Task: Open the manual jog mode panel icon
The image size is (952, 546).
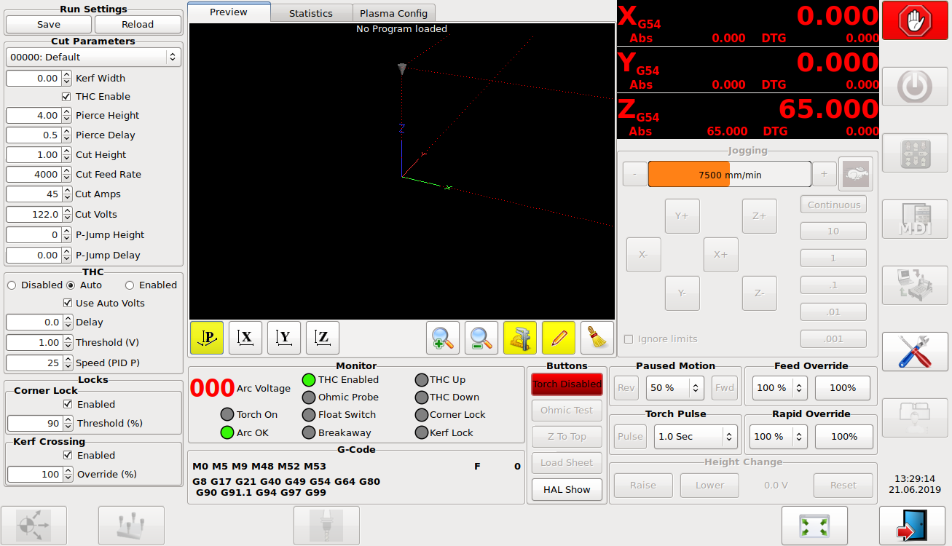Action: pos(915,154)
